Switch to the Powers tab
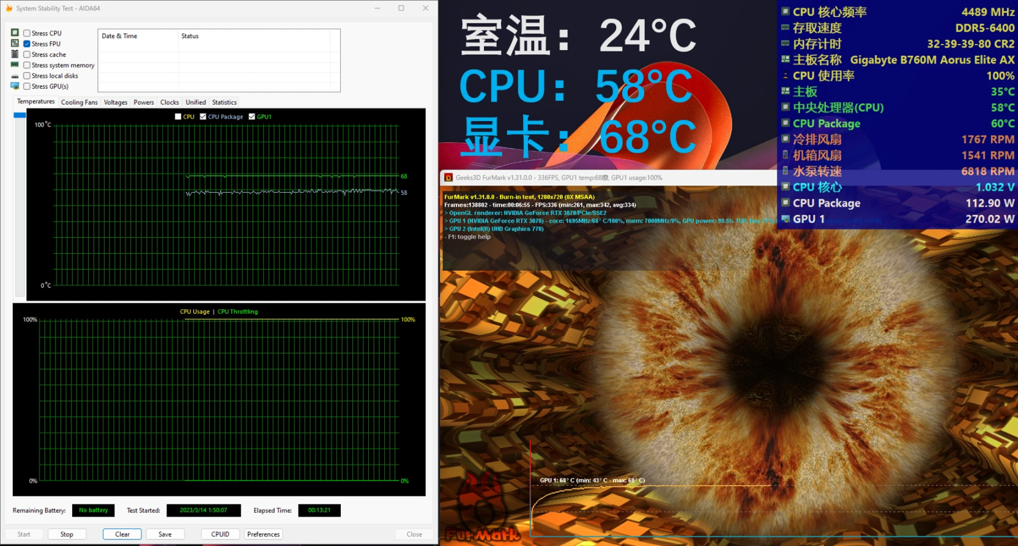1018x546 pixels. pos(144,103)
